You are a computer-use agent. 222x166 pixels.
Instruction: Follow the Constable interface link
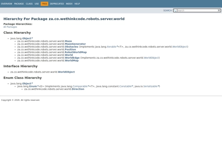(x=125, y=86)
